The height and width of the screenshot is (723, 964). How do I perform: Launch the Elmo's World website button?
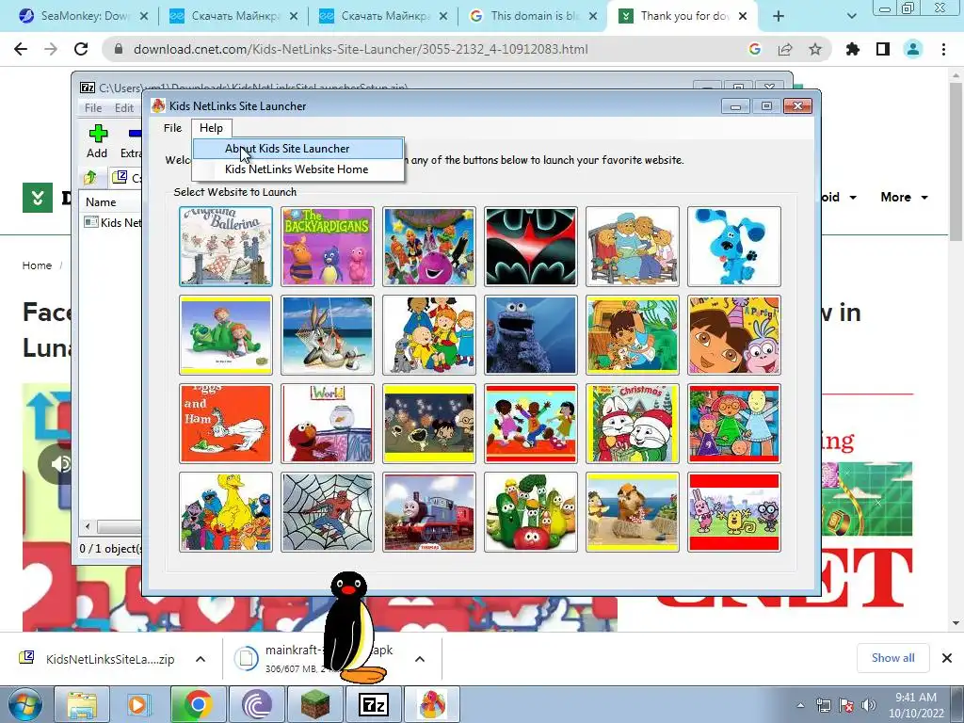click(x=327, y=424)
